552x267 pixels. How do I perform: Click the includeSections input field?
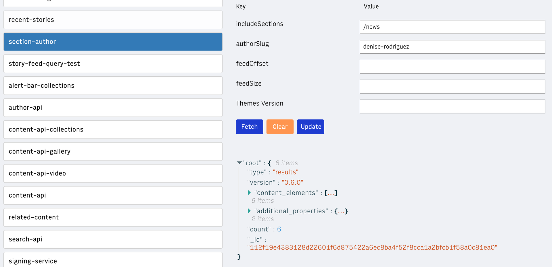point(452,27)
